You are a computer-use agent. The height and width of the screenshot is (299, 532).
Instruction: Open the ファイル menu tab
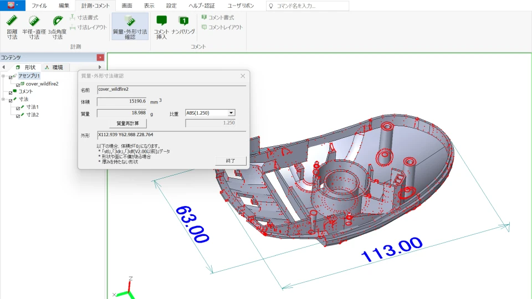point(39,6)
